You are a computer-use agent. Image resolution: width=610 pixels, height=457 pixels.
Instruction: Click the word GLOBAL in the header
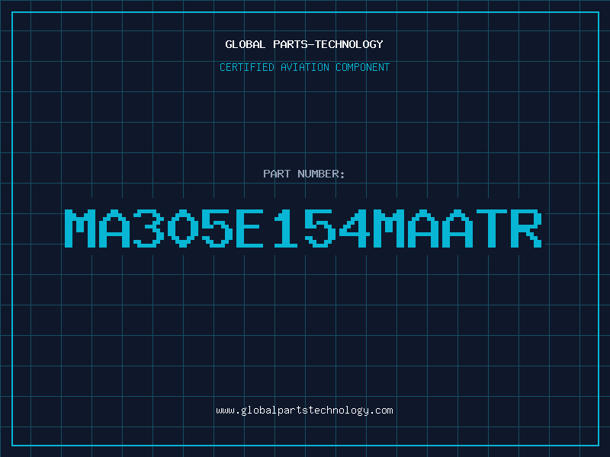(245, 44)
